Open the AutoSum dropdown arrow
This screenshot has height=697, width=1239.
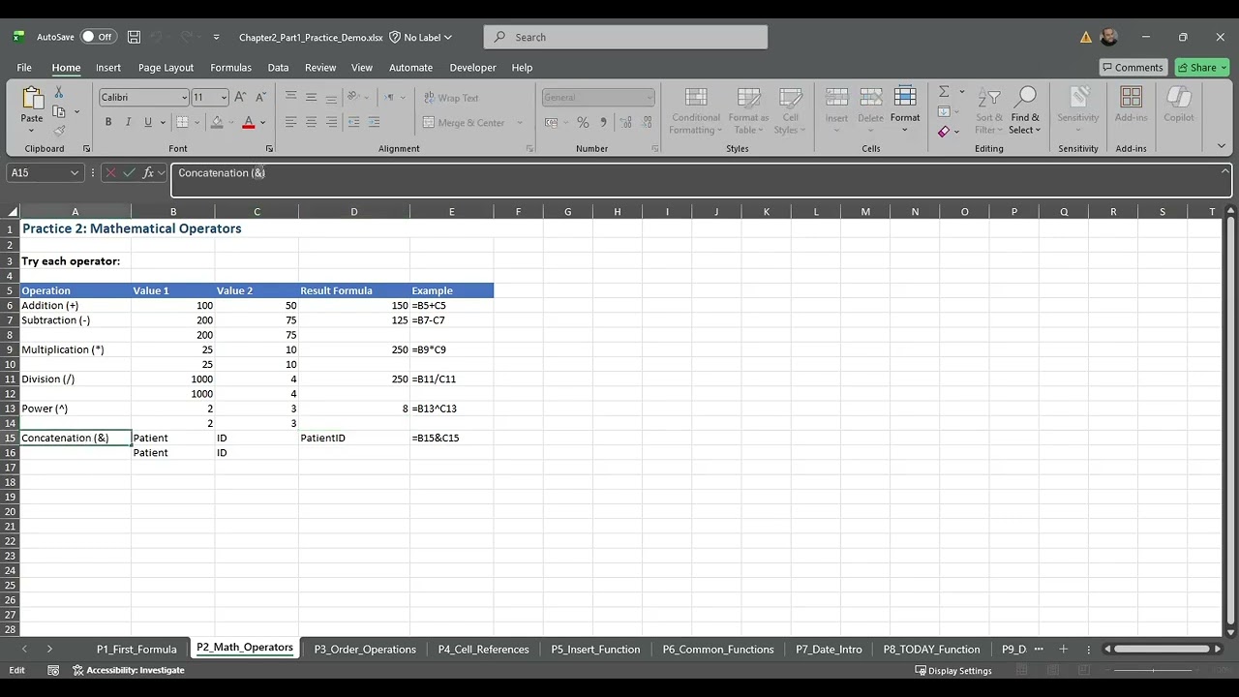pos(961,92)
